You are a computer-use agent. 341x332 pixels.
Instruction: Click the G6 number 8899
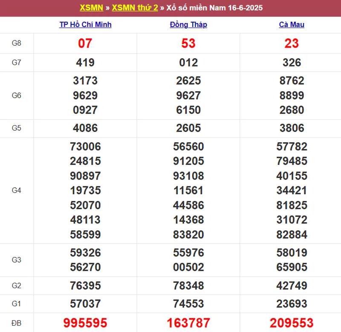(x=292, y=95)
